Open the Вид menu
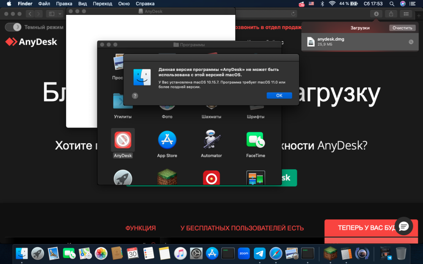 click(x=82, y=3)
